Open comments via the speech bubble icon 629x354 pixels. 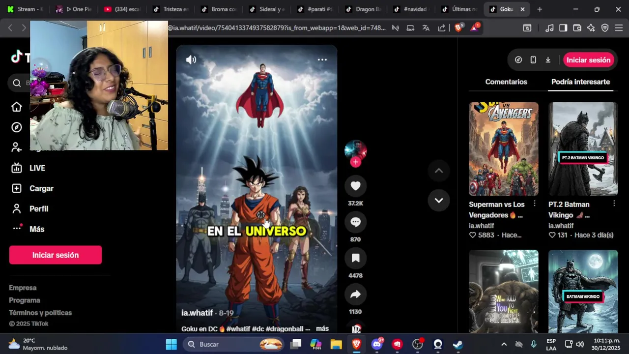[355, 222]
